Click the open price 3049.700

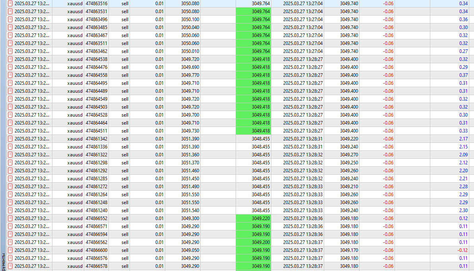point(190,115)
